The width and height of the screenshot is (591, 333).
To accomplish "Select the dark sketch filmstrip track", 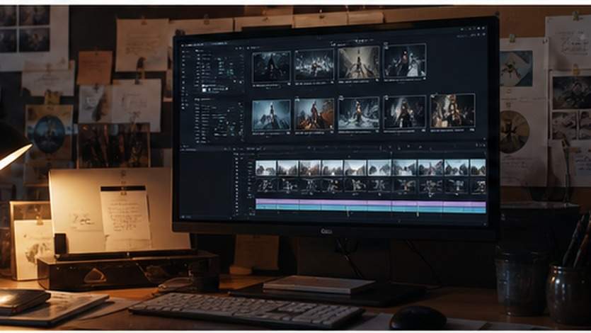I will (x=370, y=186).
